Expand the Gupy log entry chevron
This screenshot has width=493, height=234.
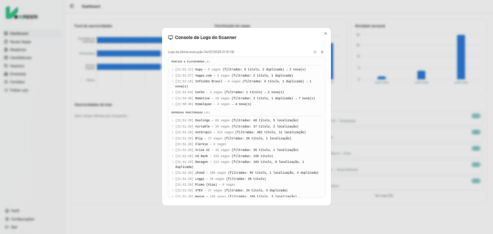[173, 70]
